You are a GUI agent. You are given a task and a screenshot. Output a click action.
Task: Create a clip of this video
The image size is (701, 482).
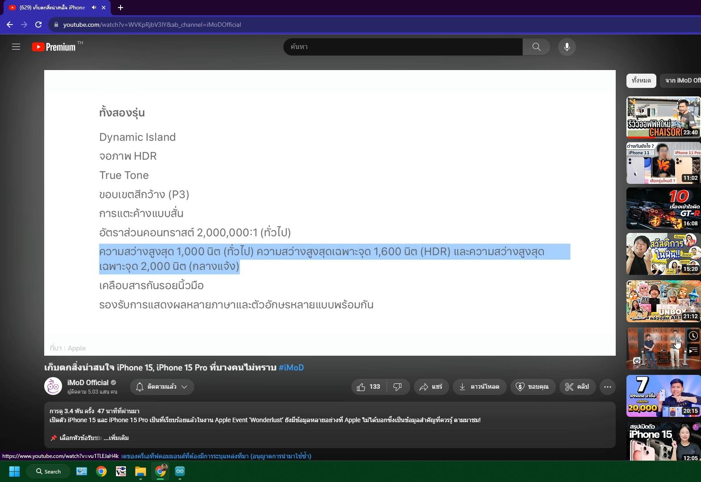point(577,387)
